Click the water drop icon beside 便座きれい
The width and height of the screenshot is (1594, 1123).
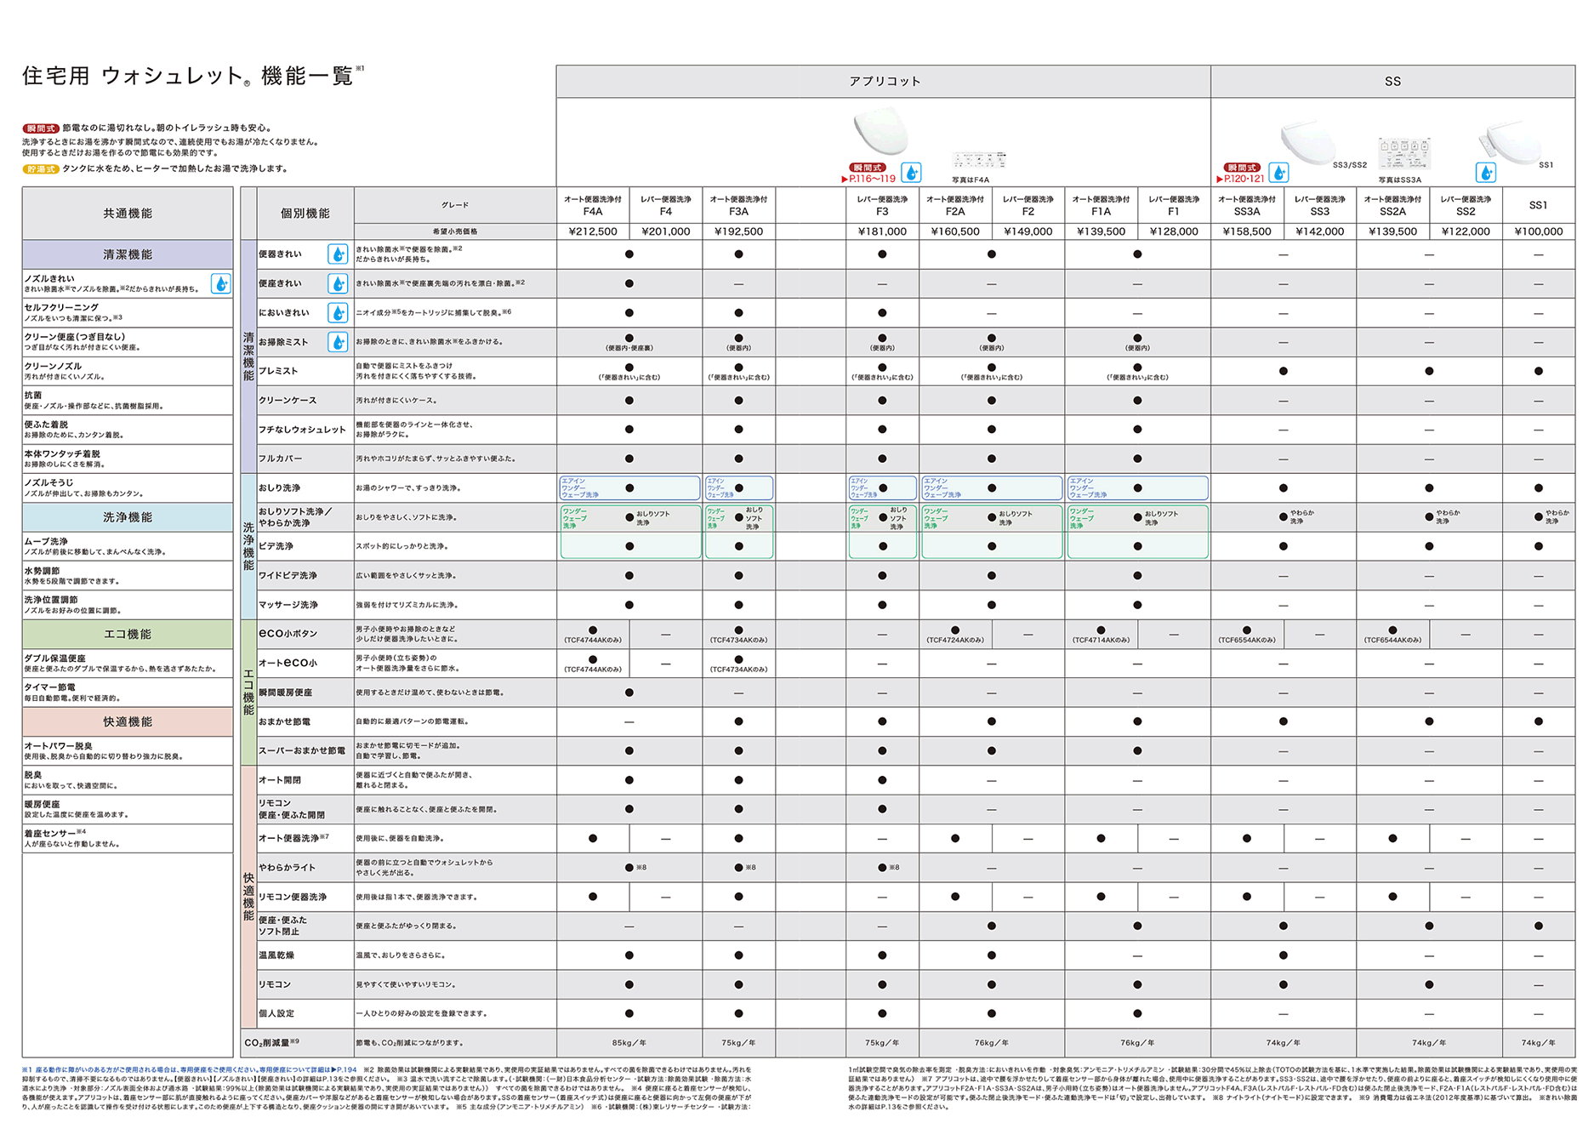338,283
